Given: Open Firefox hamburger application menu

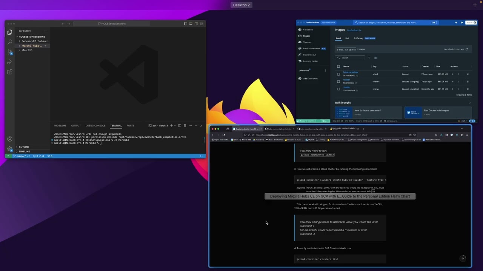Looking at the screenshot, I should (x=468, y=135).
